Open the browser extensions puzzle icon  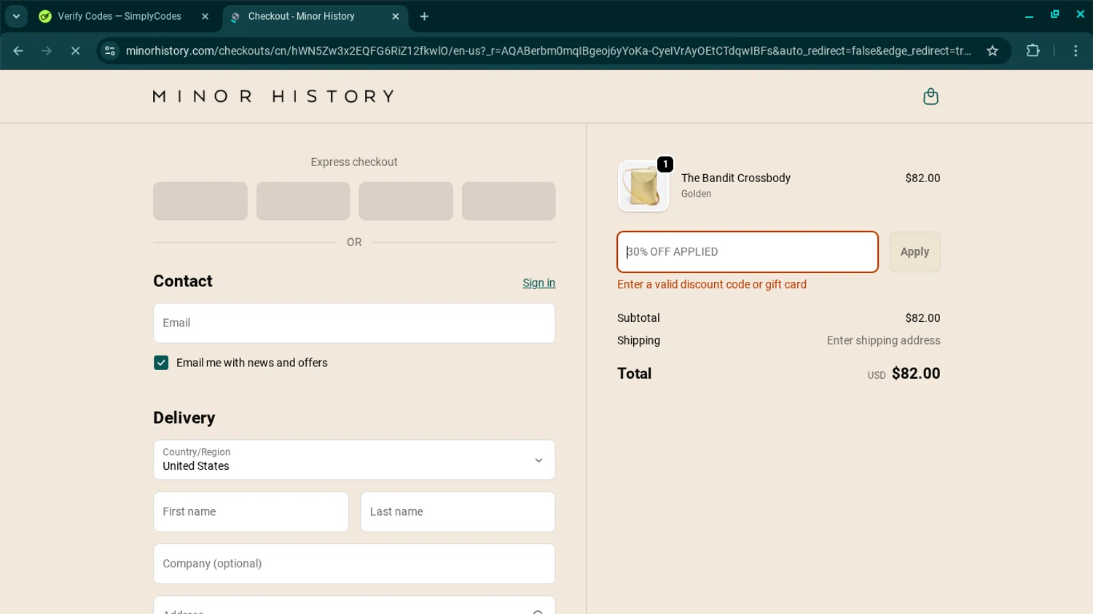[1033, 51]
